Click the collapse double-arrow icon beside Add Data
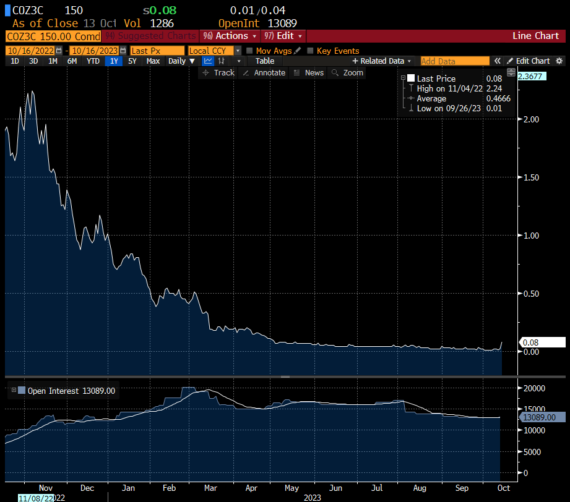This screenshot has width=570, height=502. coord(496,61)
